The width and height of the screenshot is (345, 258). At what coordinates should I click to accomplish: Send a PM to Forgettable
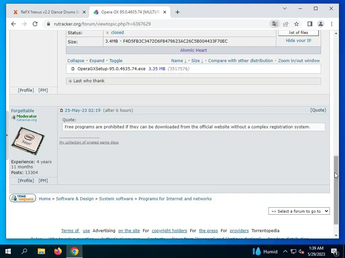coord(43,180)
